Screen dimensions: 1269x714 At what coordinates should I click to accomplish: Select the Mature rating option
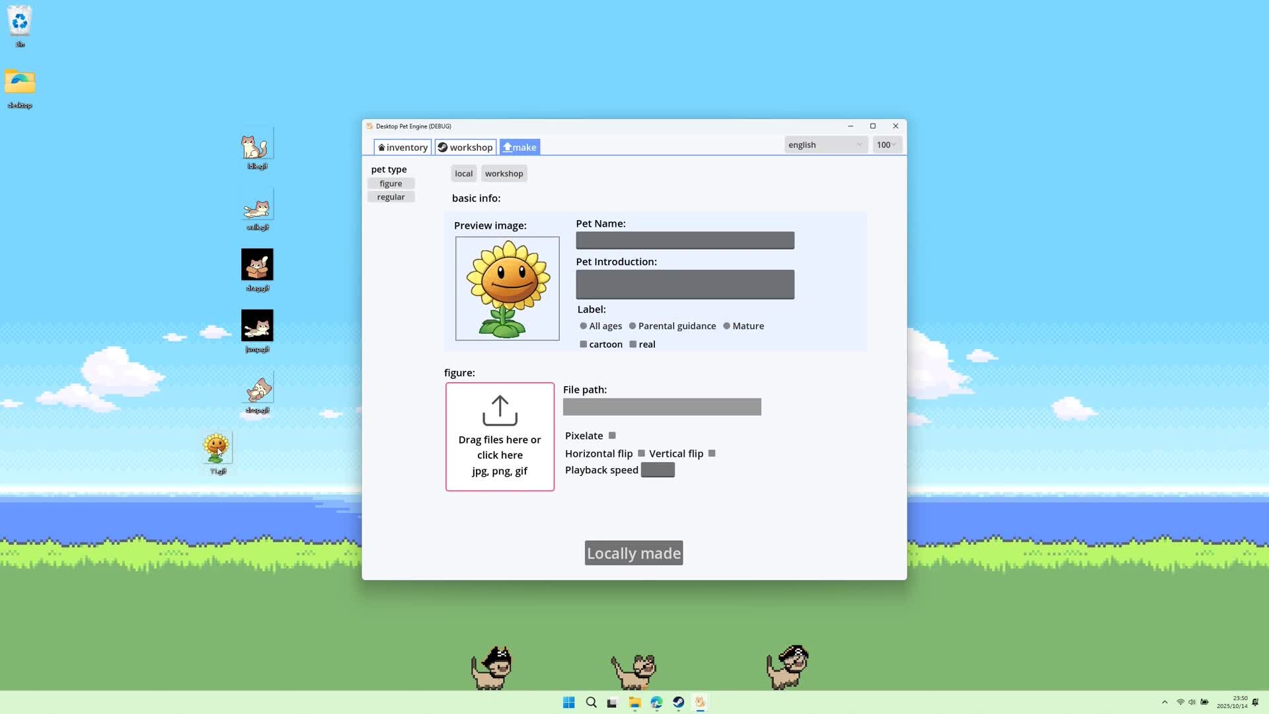726,326
